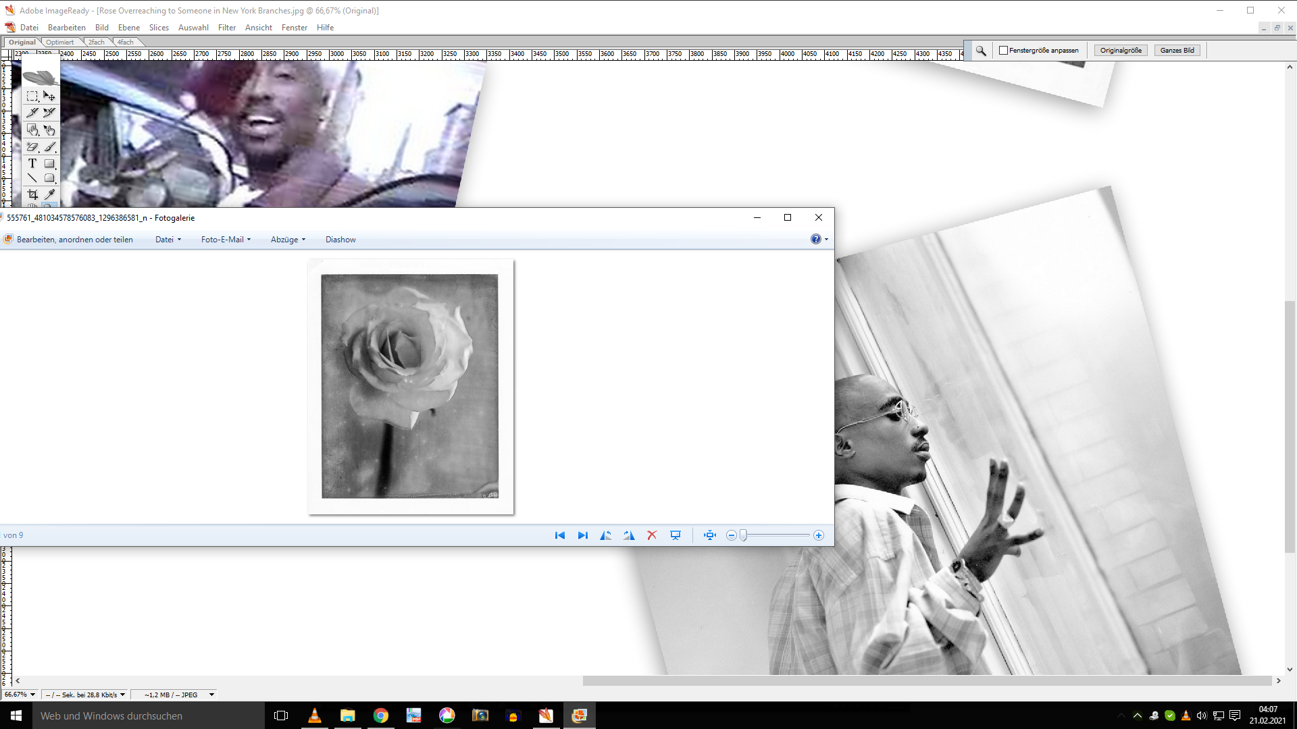The image size is (1297, 729).
Task: Switch to the 2fach tab
Action: tap(97, 42)
